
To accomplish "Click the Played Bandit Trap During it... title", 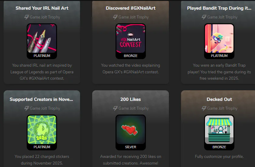I will (219, 8).
